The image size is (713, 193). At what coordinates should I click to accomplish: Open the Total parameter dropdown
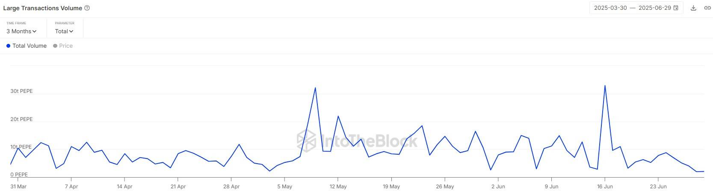(x=64, y=31)
